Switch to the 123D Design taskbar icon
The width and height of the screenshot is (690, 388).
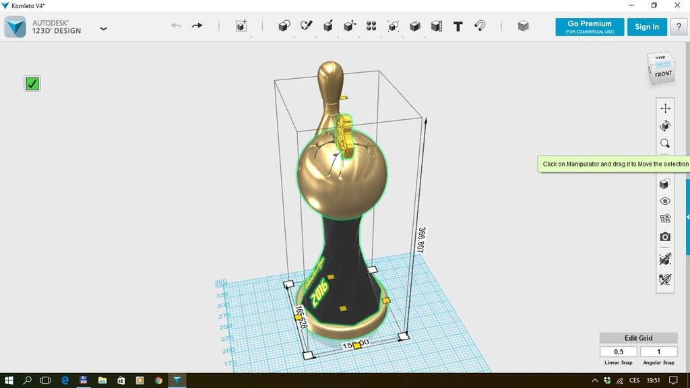pyautogui.click(x=177, y=380)
